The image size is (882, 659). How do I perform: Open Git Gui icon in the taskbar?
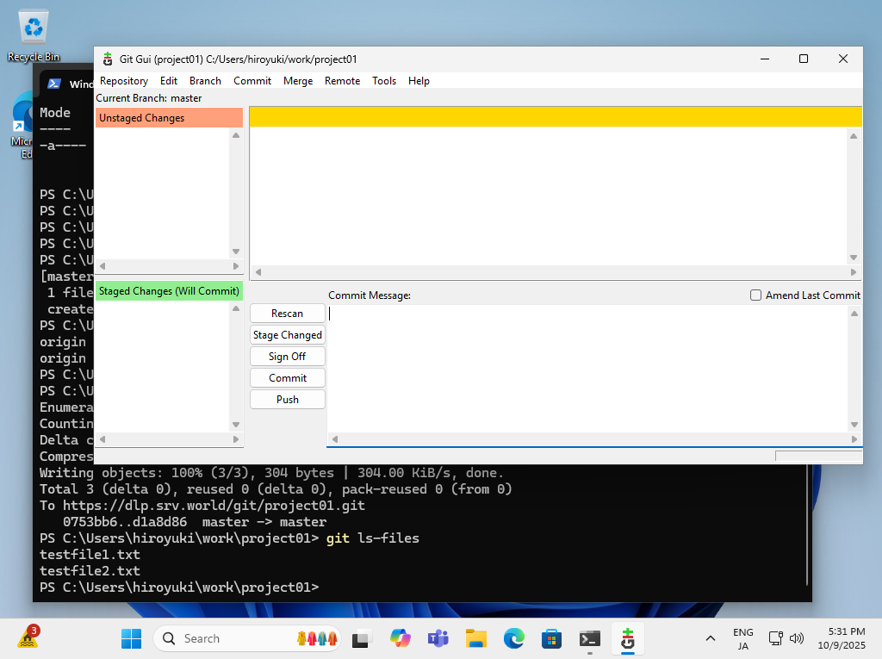[627, 638]
